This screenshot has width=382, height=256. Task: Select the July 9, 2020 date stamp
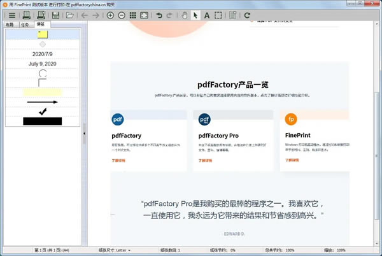(x=42, y=64)
